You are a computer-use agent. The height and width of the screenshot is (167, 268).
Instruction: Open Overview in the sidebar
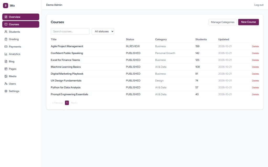click(x=21, y=17)
